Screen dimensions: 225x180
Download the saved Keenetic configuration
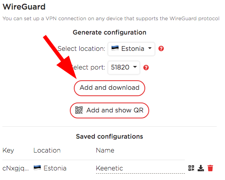click(201, 168)
